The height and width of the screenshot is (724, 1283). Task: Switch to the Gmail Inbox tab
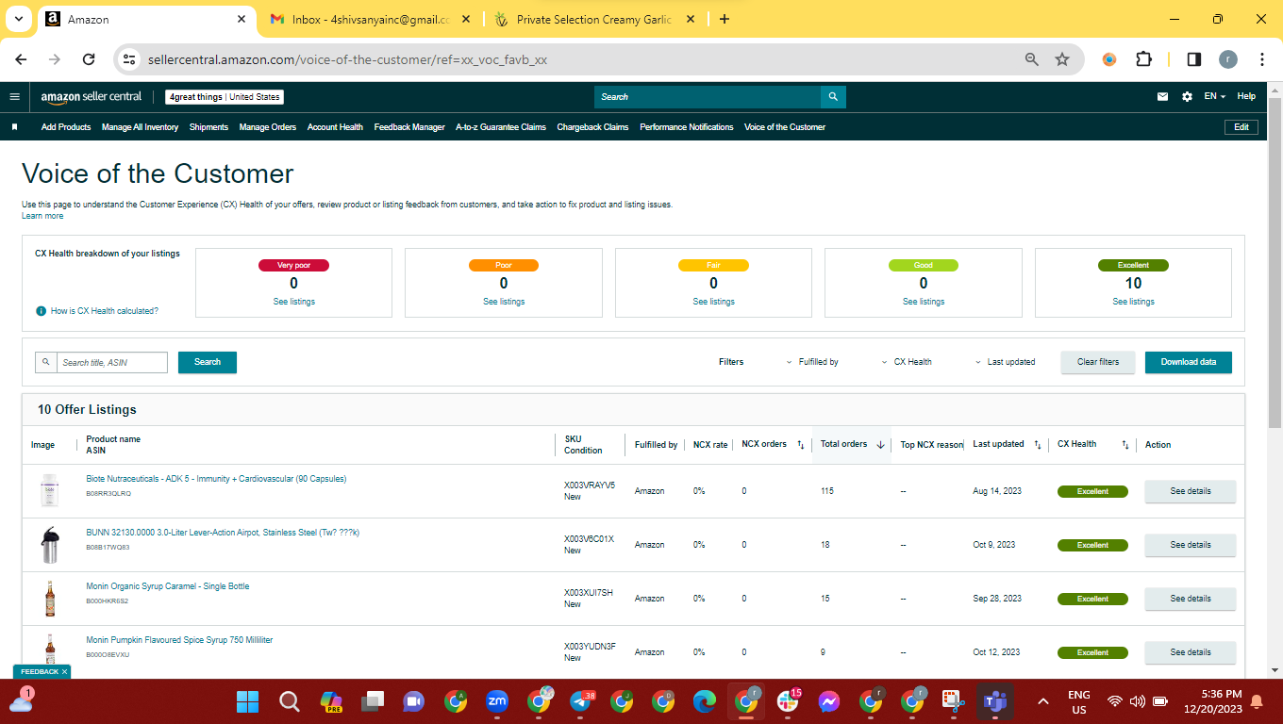(371, 19)
